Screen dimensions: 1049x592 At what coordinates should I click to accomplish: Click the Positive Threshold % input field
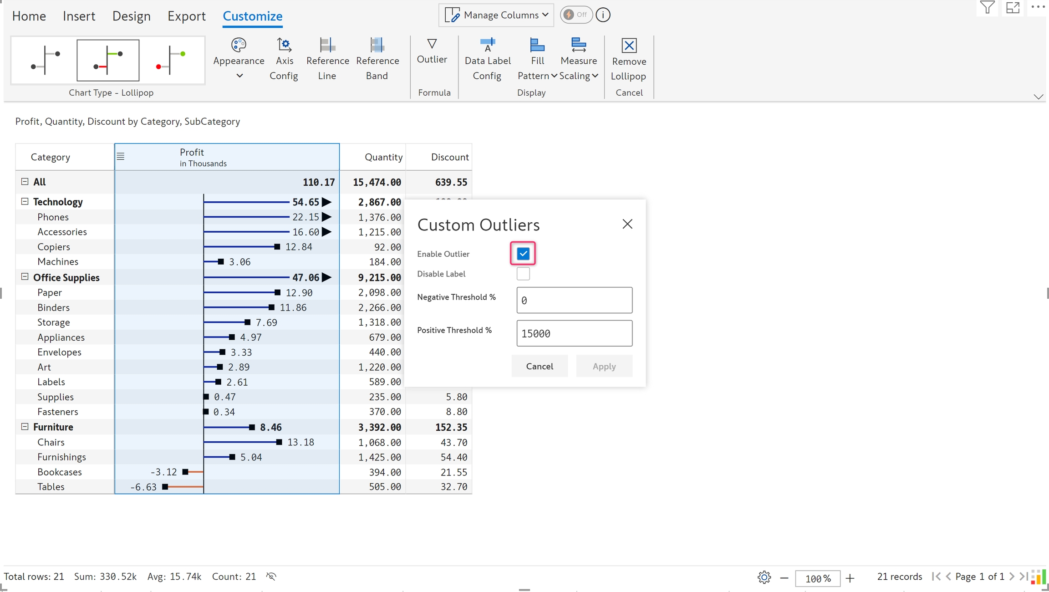(574, 333)
